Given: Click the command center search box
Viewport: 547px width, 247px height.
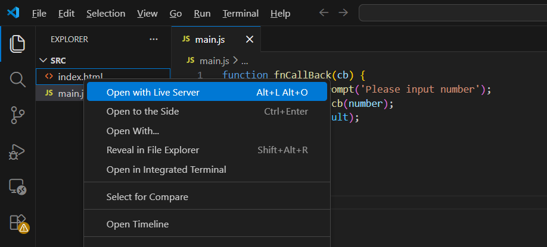Looking at the screenshot, I should (453, 12).
